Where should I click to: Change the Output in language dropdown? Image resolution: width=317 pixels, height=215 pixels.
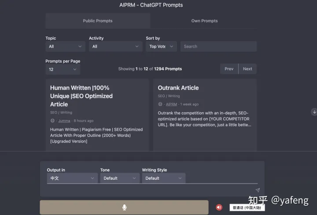(72, 178)
